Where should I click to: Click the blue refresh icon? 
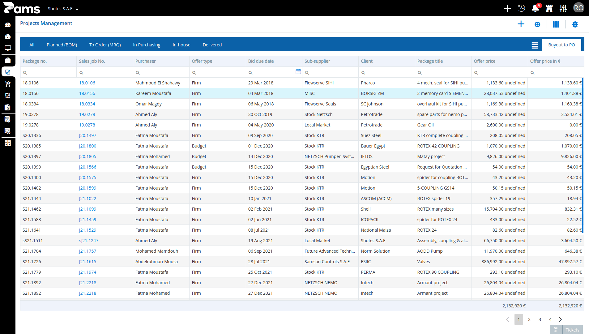(537, 24)
